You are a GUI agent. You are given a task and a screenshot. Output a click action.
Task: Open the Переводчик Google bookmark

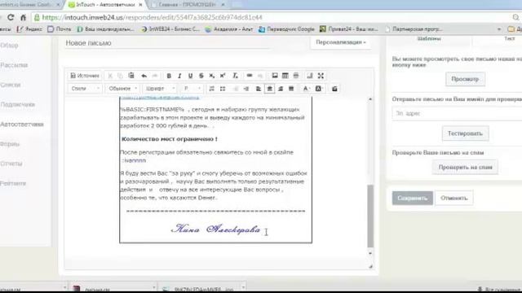point(286,29)
